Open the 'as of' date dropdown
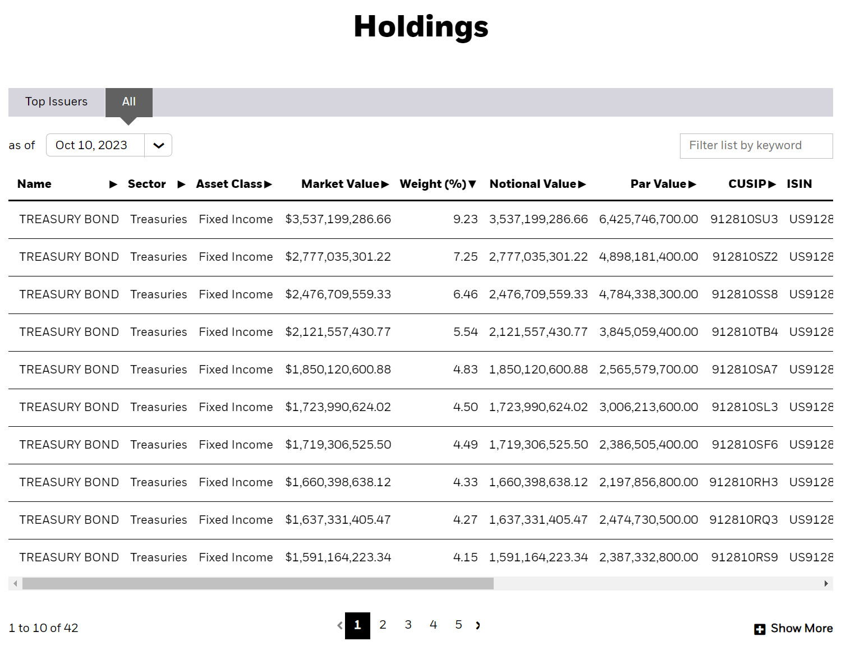Viewport: 846px width, 655px height. [x=95, y=145]
